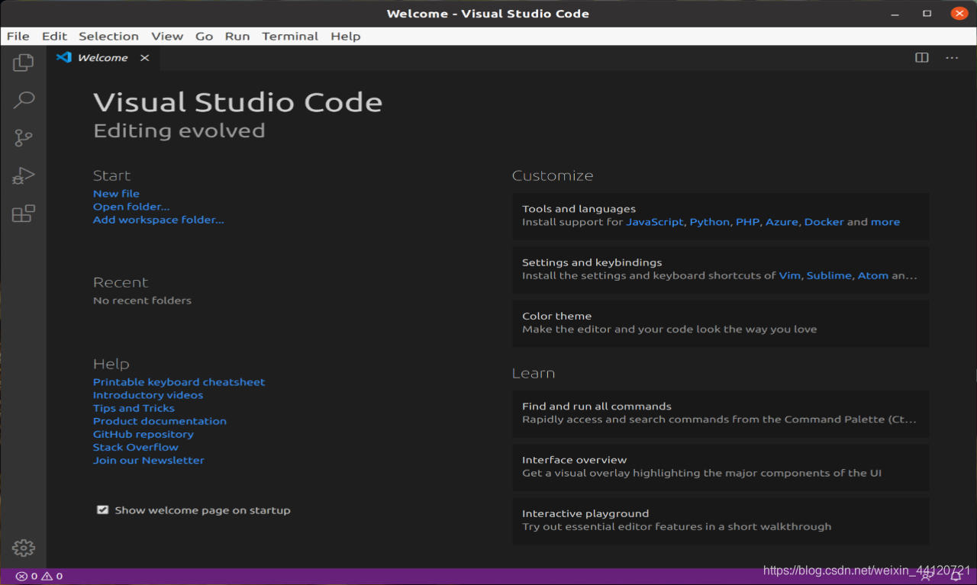
Task: Click the Open folder... link
Action: point(131,207)
